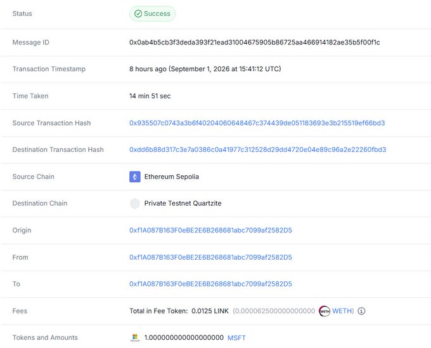Click the 'Destination Chain' label

click(39, 203)
